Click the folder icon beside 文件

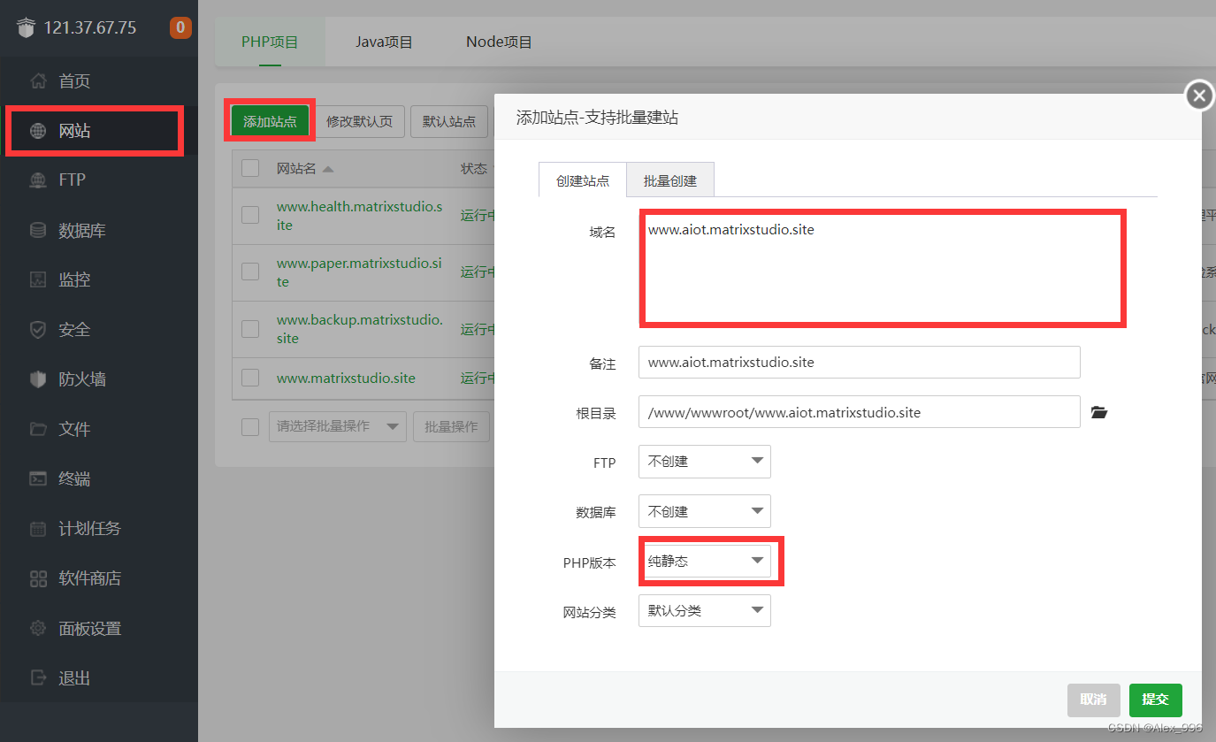click(38, 429)
